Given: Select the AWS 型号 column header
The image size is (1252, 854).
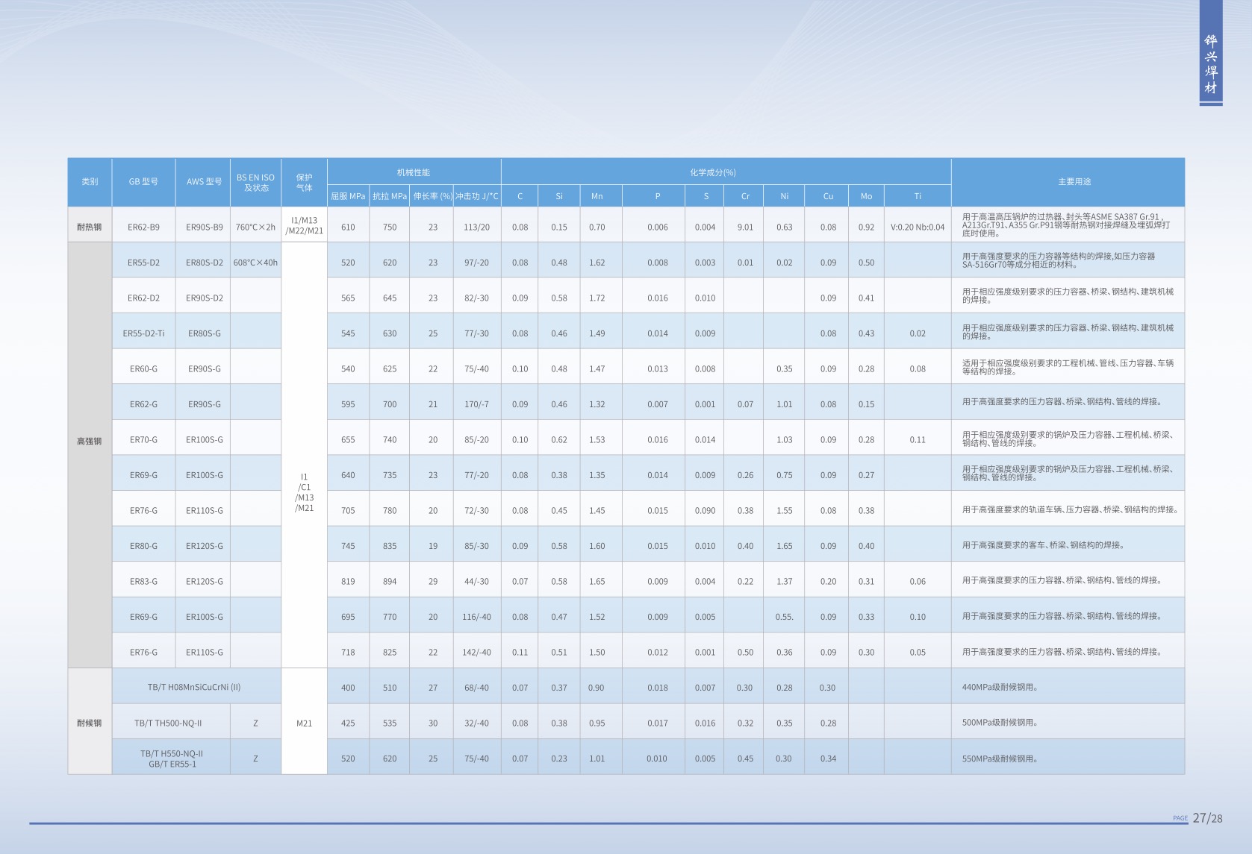Looking at the screenshot, I should tap(204, 182).
